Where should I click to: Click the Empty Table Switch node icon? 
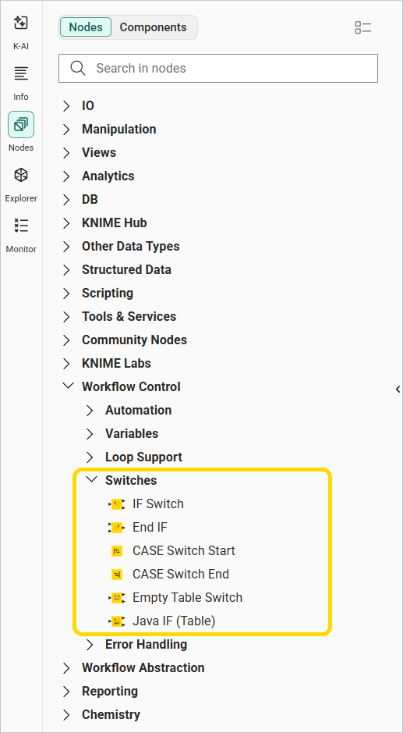pyautogui.click(x=117, y=597)
